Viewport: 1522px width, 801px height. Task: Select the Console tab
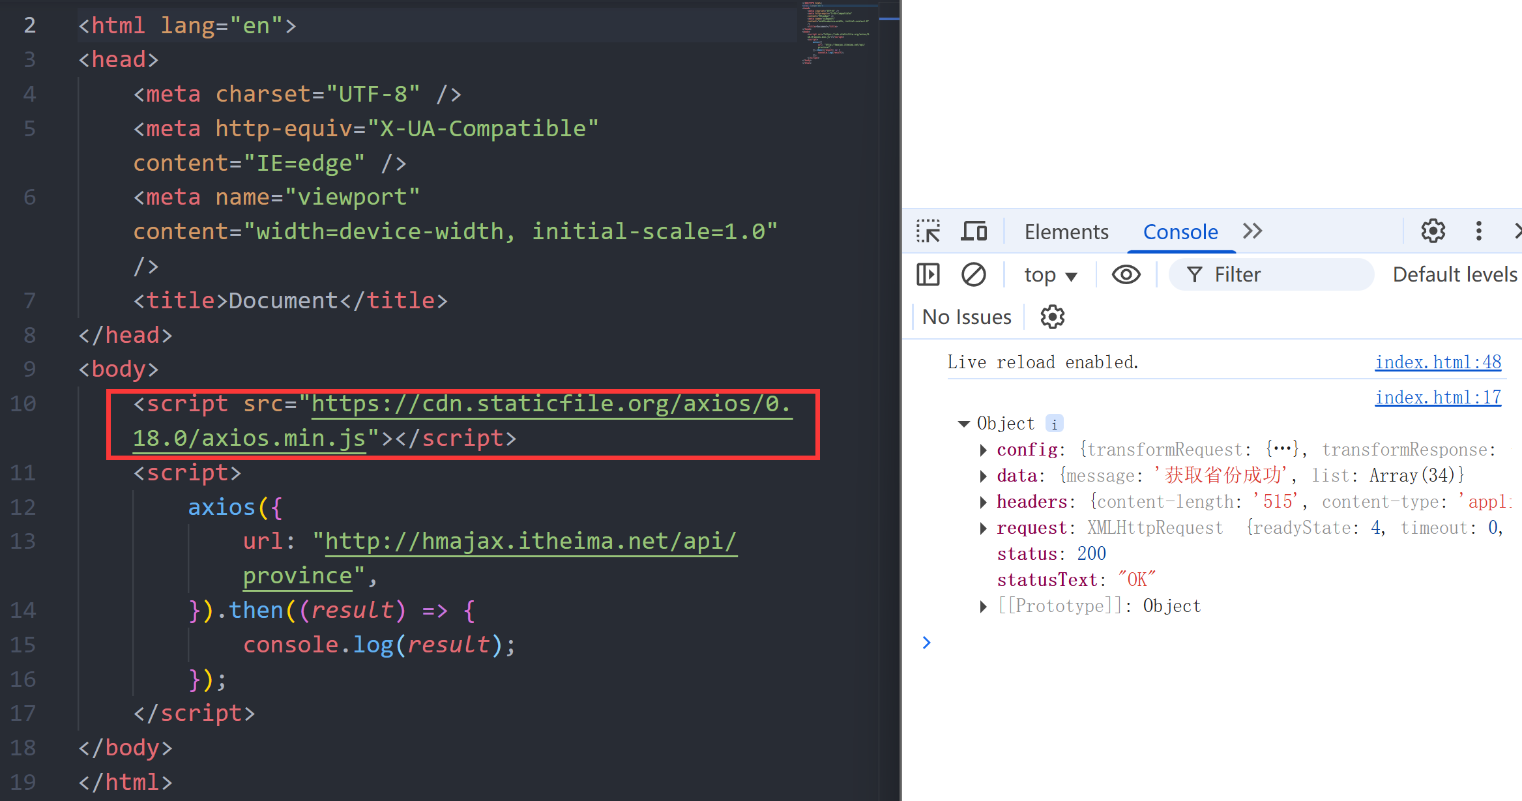coord(1180,232)
